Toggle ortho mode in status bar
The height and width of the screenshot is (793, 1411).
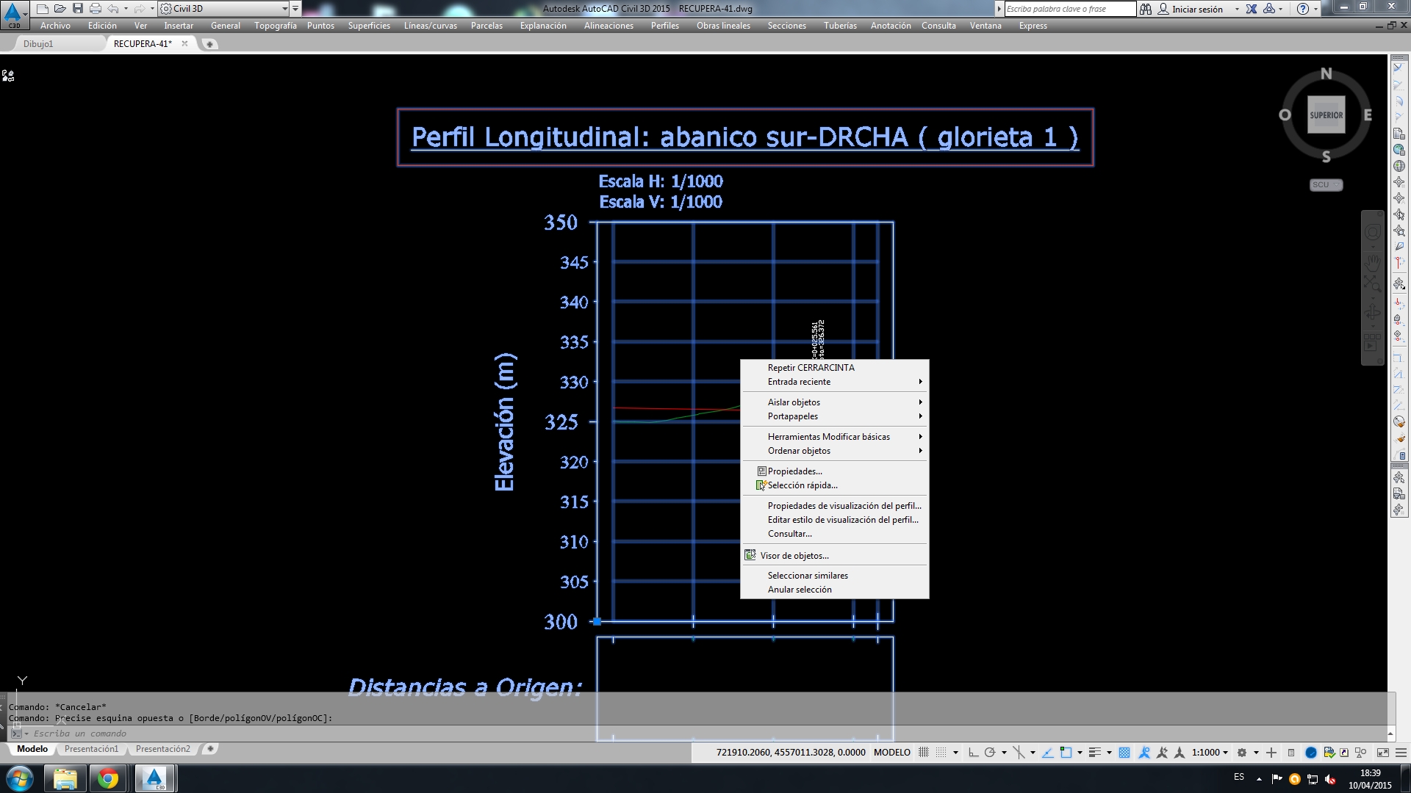pyautogui.click(x=973, y=753)
